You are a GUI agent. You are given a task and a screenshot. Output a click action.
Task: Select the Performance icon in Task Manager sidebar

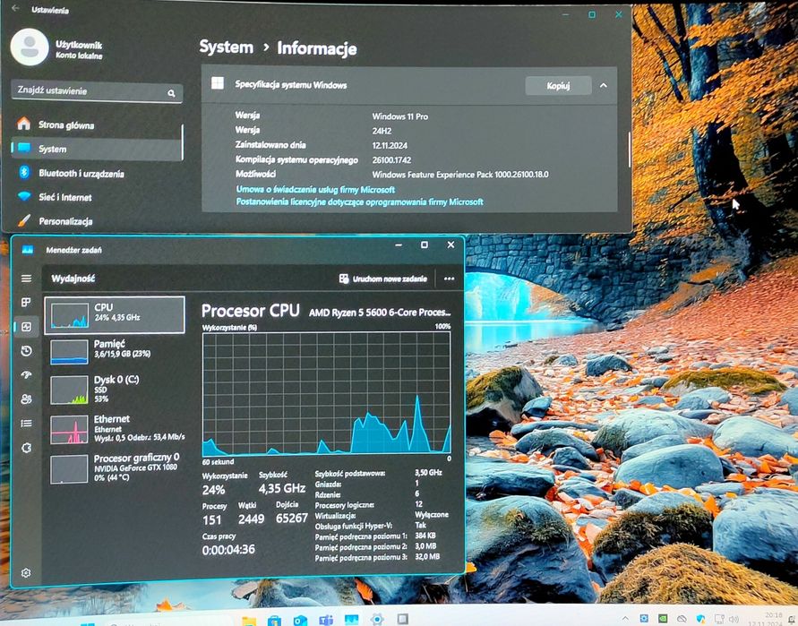click(27, 327)
